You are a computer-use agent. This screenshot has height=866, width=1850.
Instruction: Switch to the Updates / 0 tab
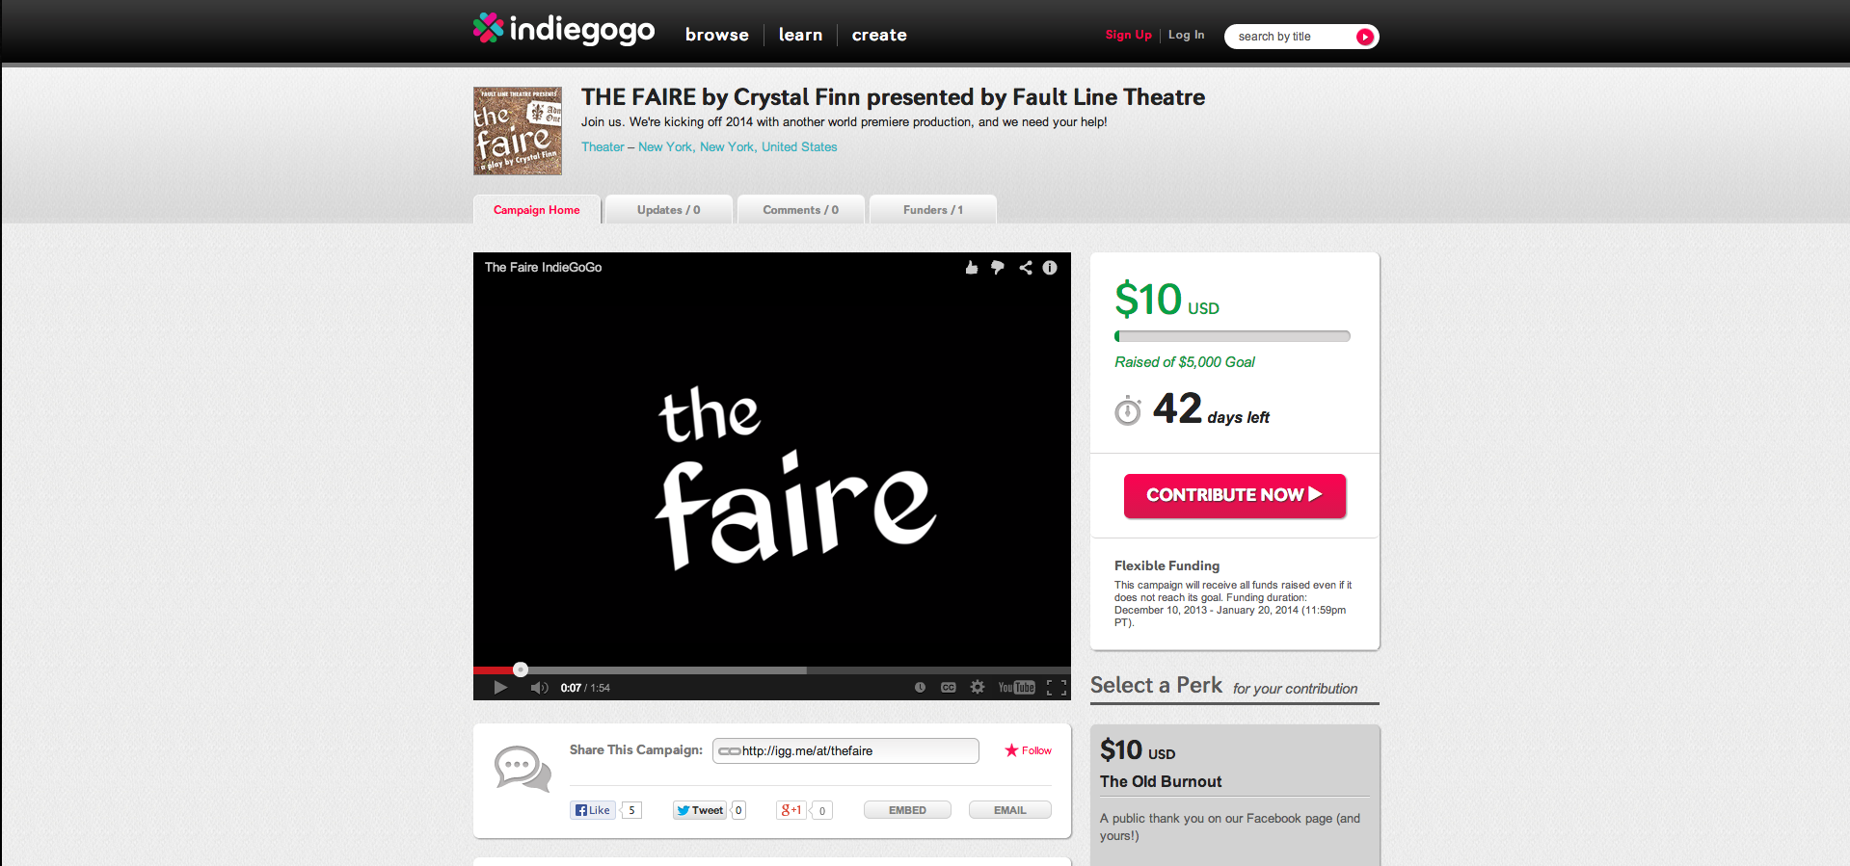click(668, 210)
